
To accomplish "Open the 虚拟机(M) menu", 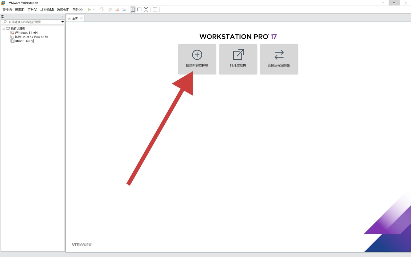I will tap(47, 10).
